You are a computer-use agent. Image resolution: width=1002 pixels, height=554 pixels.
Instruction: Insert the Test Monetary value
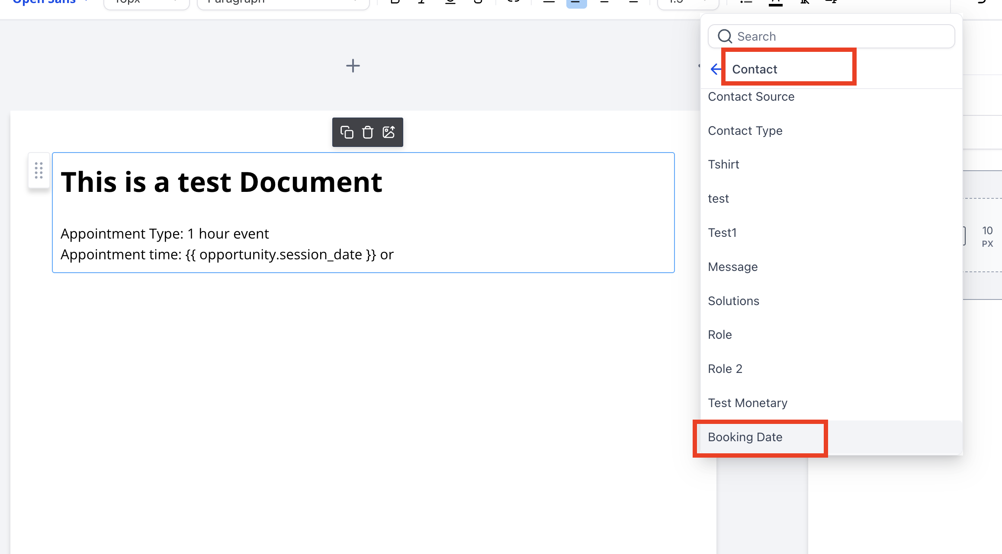click(748, 403)
